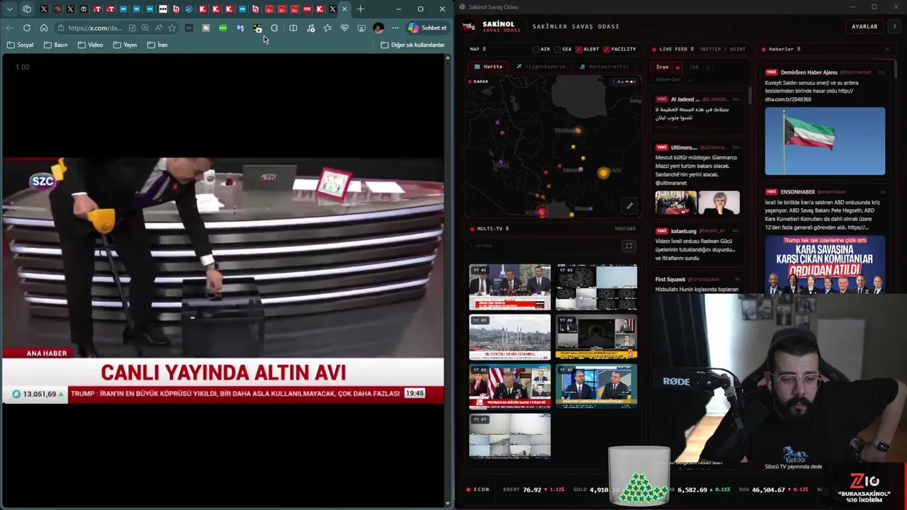Zoom page magnifier icon in address bar
Screen dimensions: 907x510
tap(145, 28)
